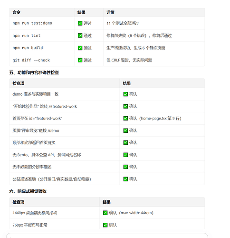
Task: Click the detail 仅 CRLF 警告, 无实际问题
Action: pos(129,60)
